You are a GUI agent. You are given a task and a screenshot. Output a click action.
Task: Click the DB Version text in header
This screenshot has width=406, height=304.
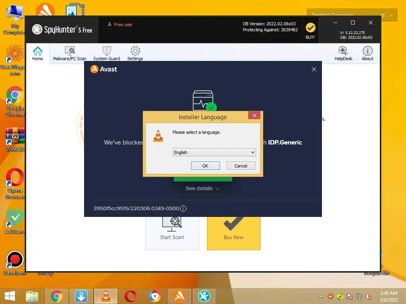coord(269,24)
